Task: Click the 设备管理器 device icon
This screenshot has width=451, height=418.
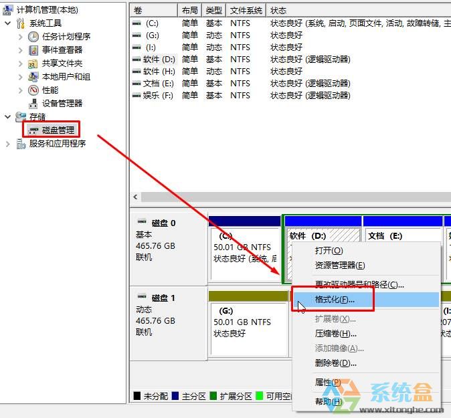Action: click(x=33, y=104)
